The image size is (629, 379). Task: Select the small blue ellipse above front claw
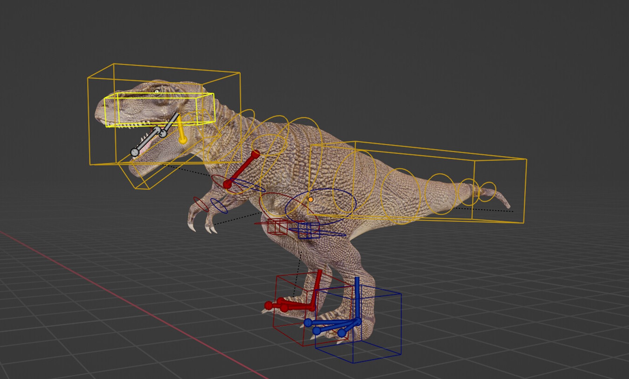(219, 206)
